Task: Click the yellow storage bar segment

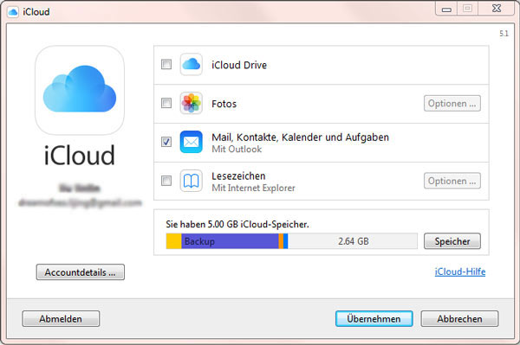Action: [174, 241]
